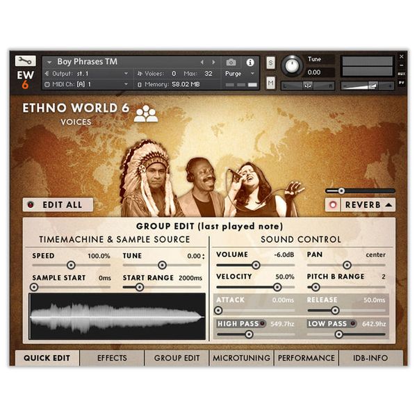417x417 pixels.
Task: Go to next instrument arrow
Action: tap(213, 63)
